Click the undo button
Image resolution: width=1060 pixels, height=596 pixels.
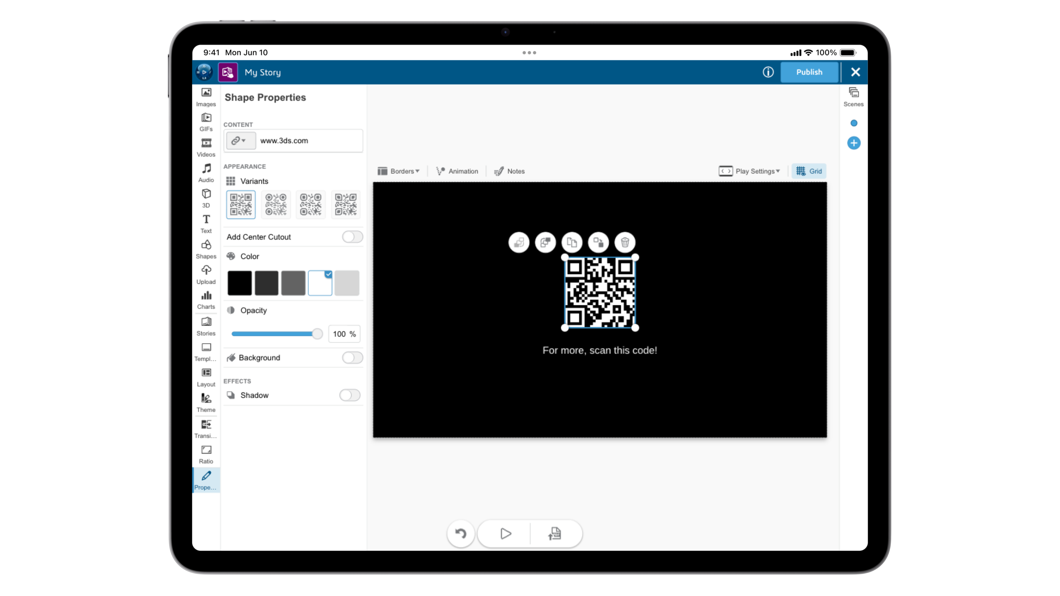(x=460, y=534)
